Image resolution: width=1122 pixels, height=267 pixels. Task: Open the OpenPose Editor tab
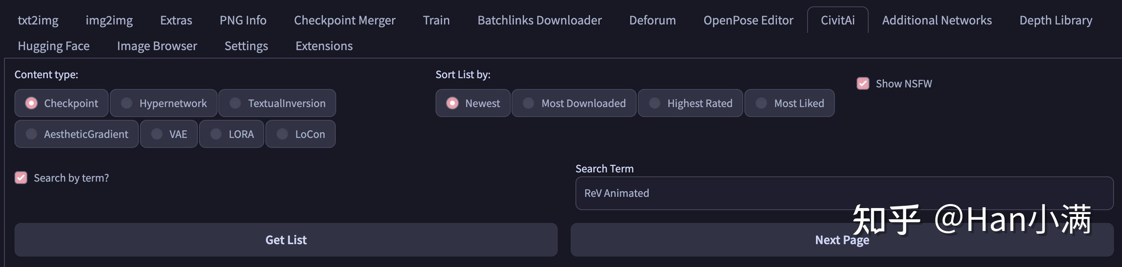point(748,20)
